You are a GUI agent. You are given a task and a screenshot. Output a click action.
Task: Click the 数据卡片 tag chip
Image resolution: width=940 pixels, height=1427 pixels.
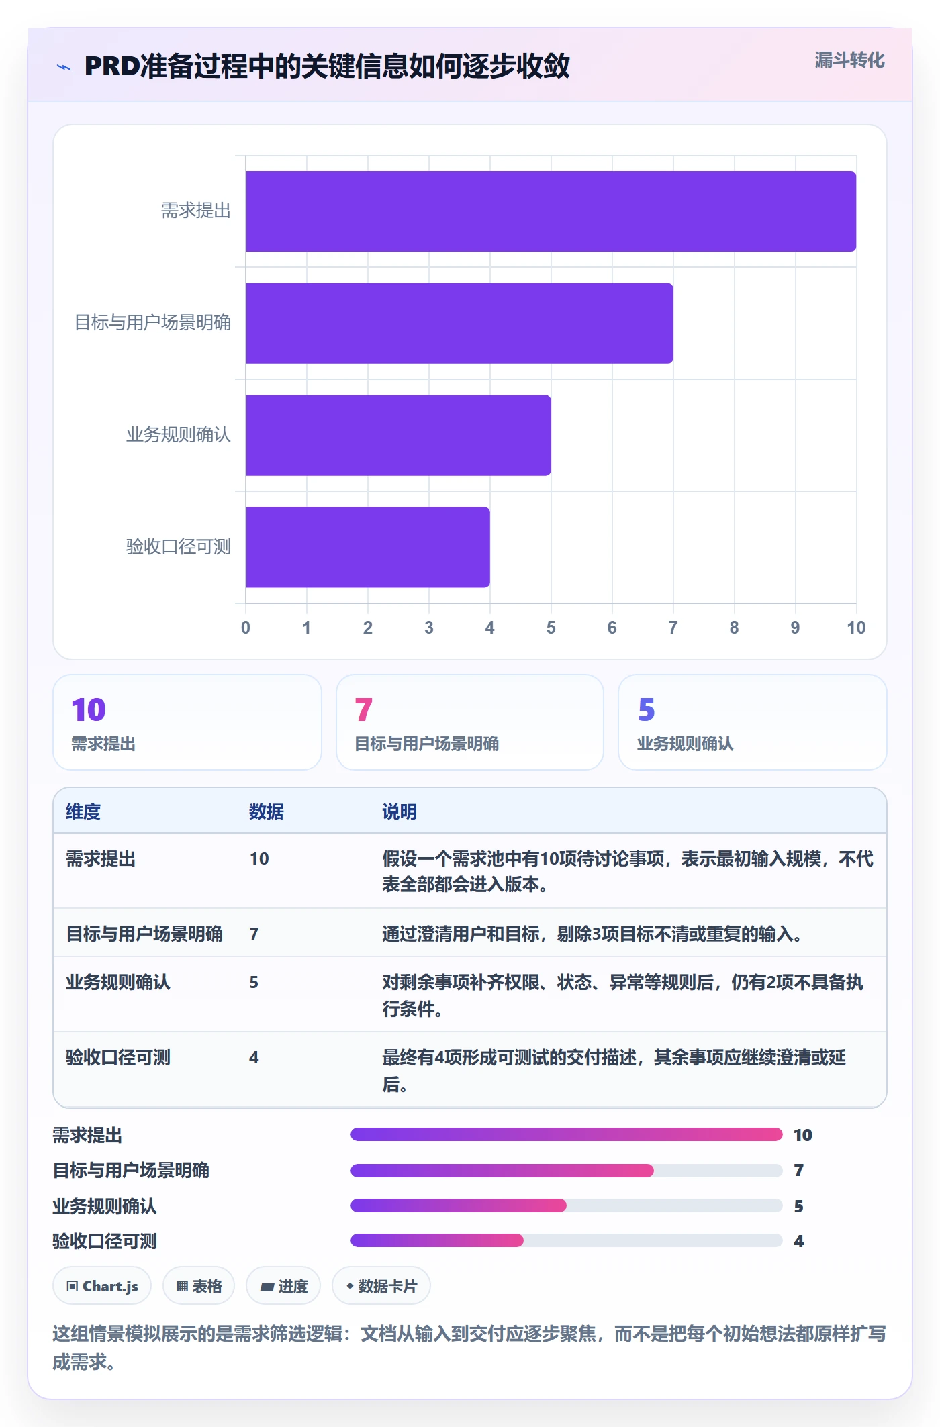(x=381, y=1286)
